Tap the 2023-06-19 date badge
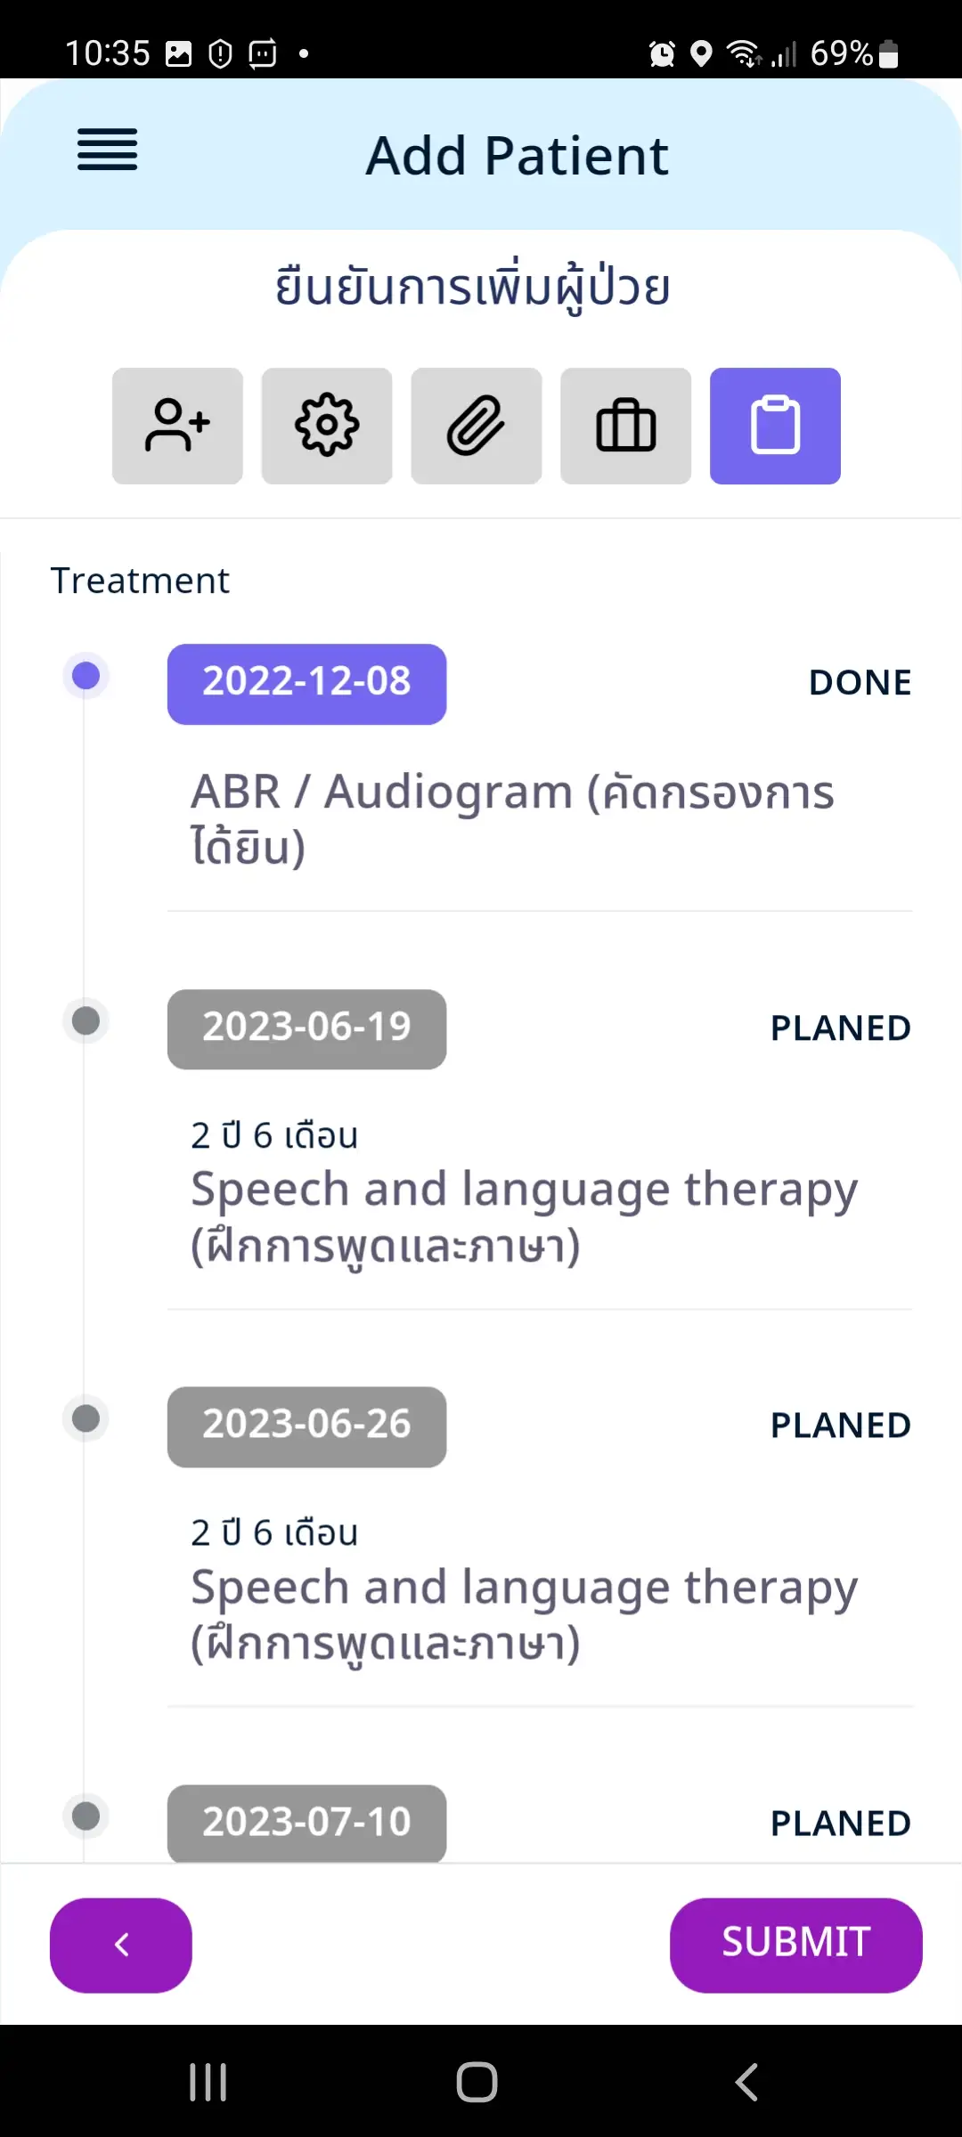 [x=306, y=1028]
